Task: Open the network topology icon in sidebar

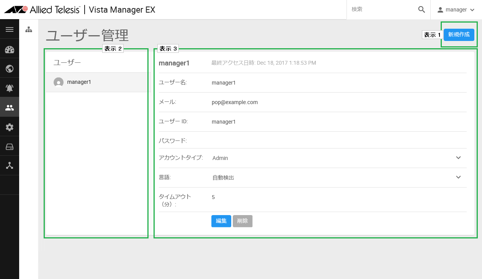Action: pyautogui.click(x=10, y=166)
